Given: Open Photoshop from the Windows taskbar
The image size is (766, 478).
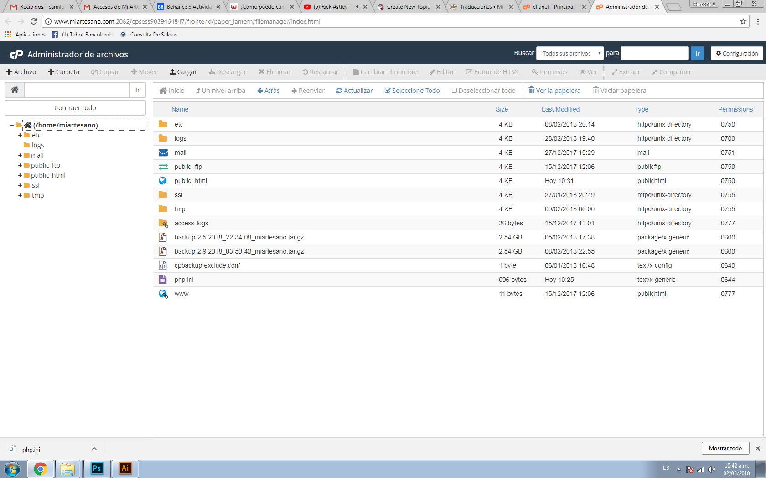Looking at the screenshot, I should [x=97, y=468].
